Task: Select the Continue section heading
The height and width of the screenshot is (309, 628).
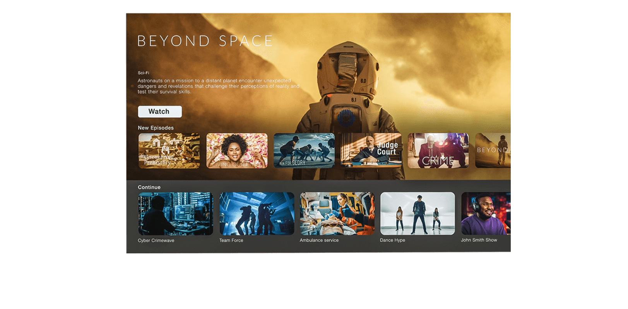Action: tap(149, 187)
